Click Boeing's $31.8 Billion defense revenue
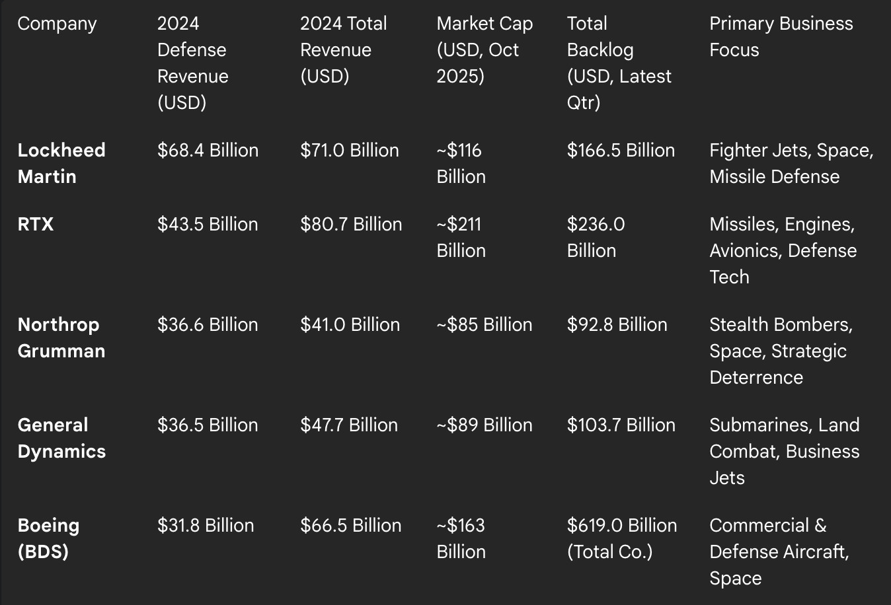Screen dimensions: 891x605 (206, 525)
